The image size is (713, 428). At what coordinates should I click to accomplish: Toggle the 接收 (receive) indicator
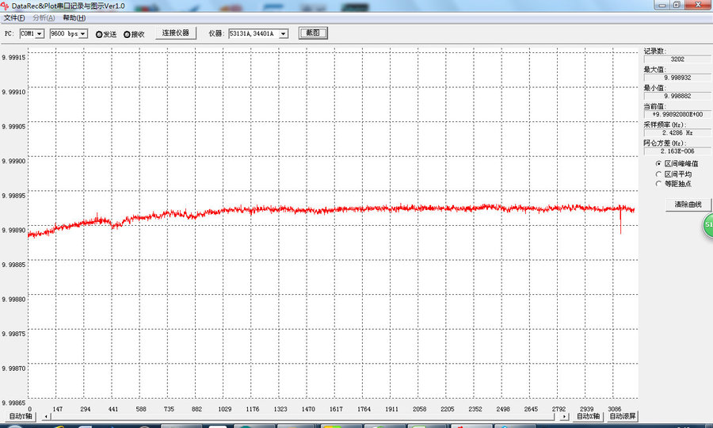(128, 34)
